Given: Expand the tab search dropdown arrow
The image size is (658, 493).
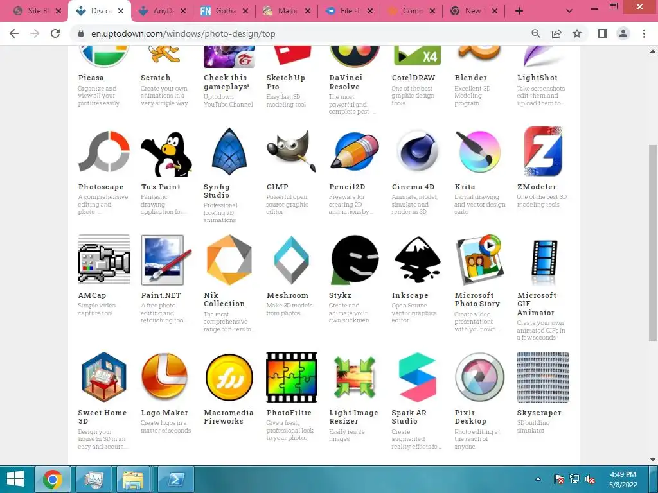Looking at the screenshot, I should (x=569, y=11).
